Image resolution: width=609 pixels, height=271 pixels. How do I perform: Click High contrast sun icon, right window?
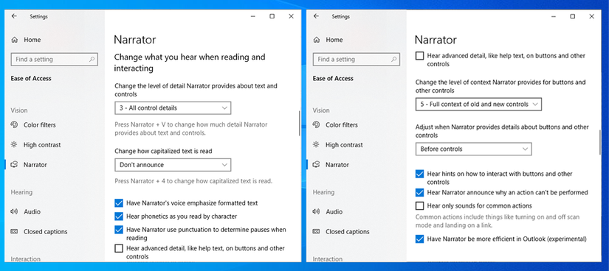click(317, 144)
